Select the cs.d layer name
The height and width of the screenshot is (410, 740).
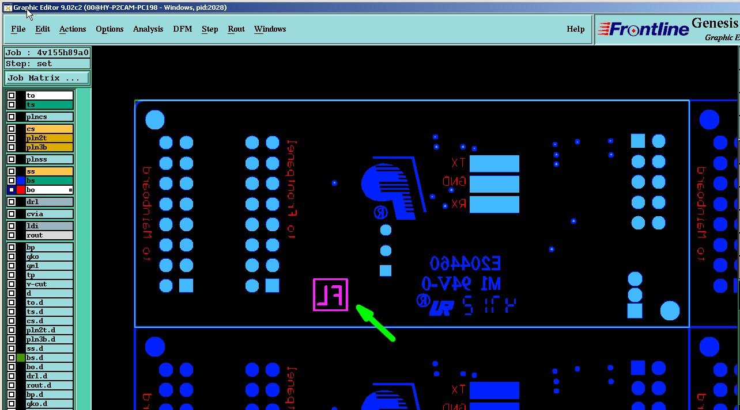(50, 321)
